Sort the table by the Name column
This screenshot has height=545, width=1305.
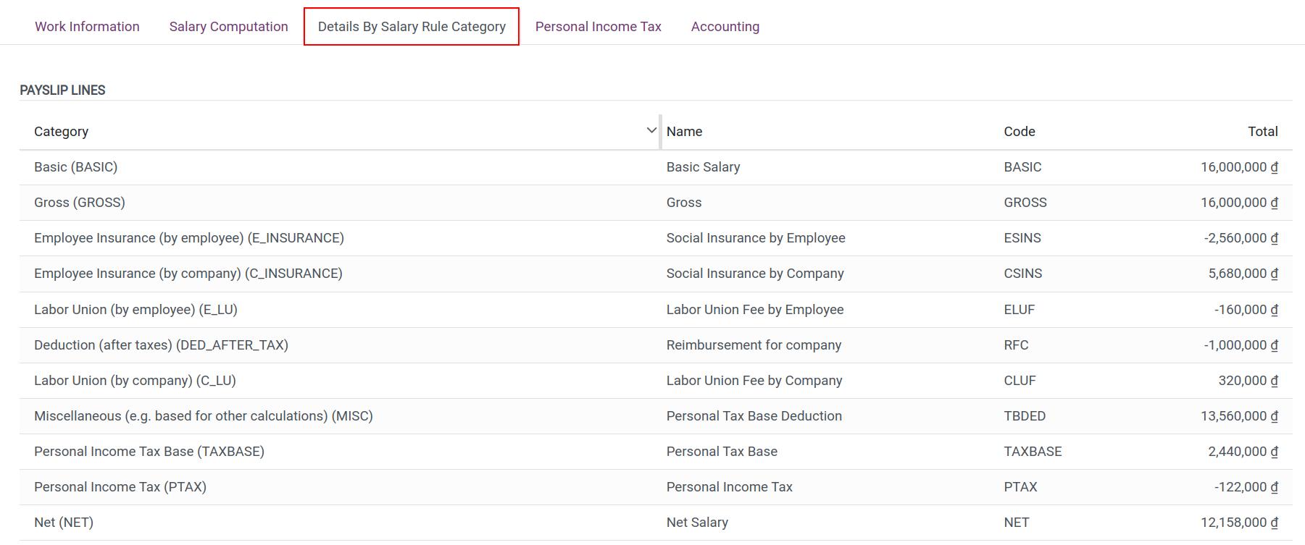[684, 131]
